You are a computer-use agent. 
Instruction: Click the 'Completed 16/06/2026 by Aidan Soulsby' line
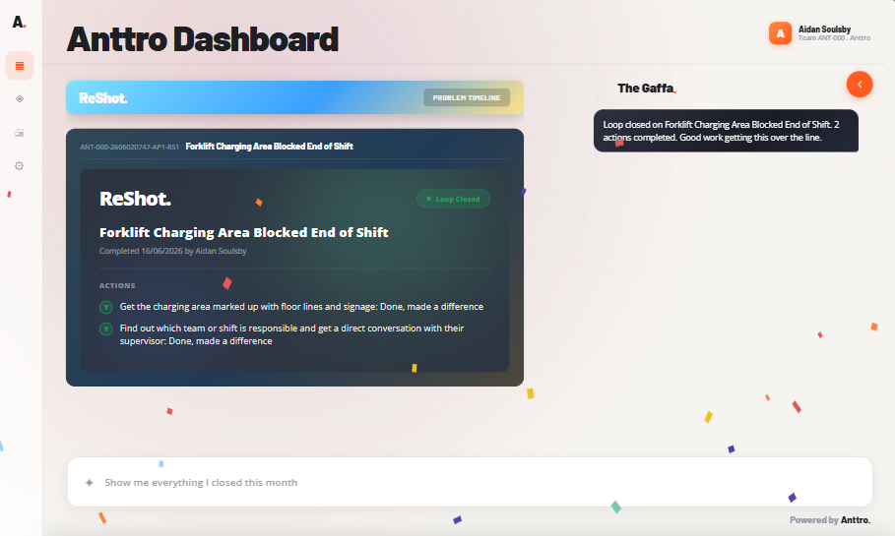pos(173,251)
